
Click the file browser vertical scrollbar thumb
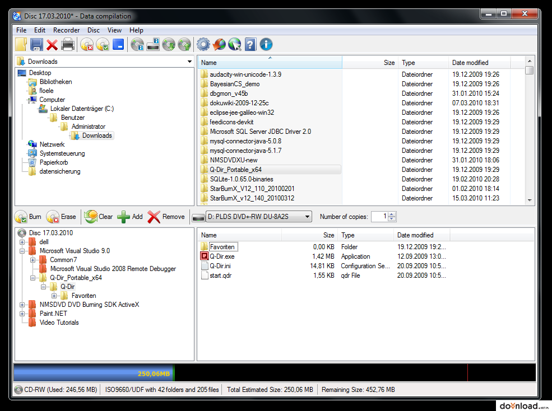click(x=529, y=71)
